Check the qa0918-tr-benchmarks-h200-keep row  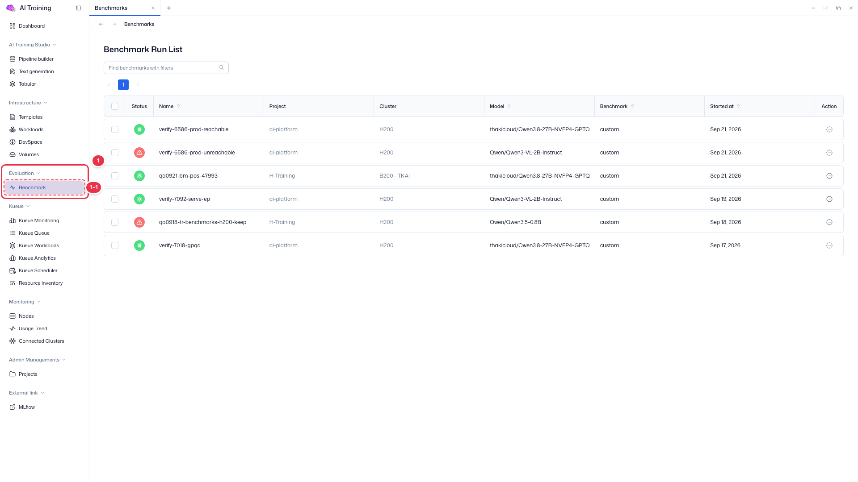click(x=115, y=222)
